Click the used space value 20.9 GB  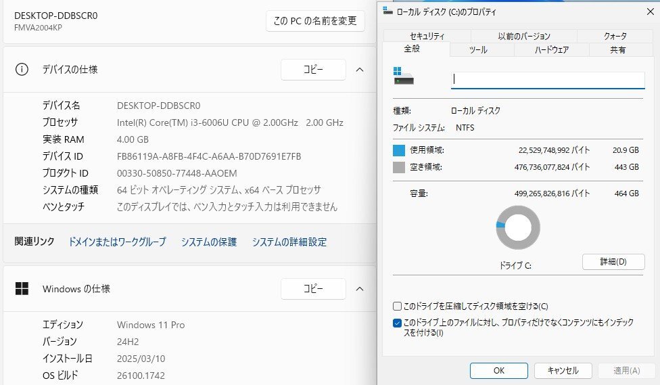626,150
